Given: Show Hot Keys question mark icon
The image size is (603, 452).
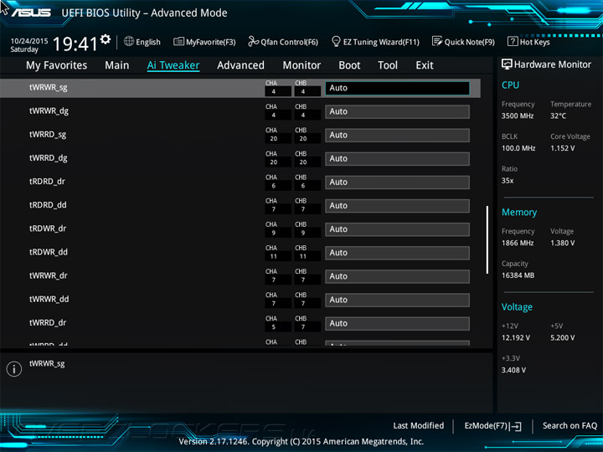Looking at the screenshot, I should [x=513, y=42].
